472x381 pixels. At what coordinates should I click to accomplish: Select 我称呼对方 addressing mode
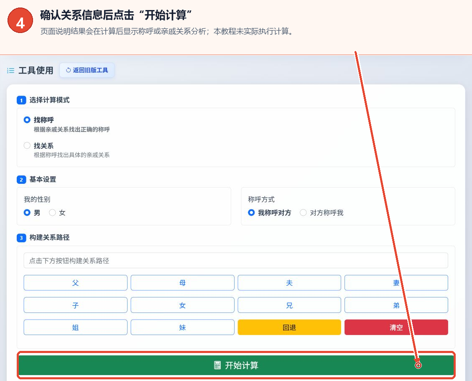[x=251, y=213]
